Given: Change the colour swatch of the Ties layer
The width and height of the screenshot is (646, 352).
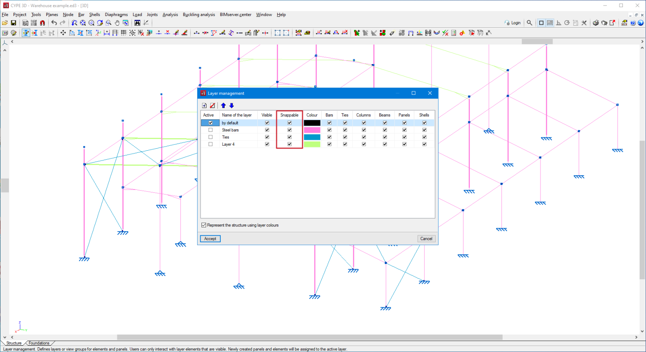Looking at the screenshot, I should [x=312, y=137].
